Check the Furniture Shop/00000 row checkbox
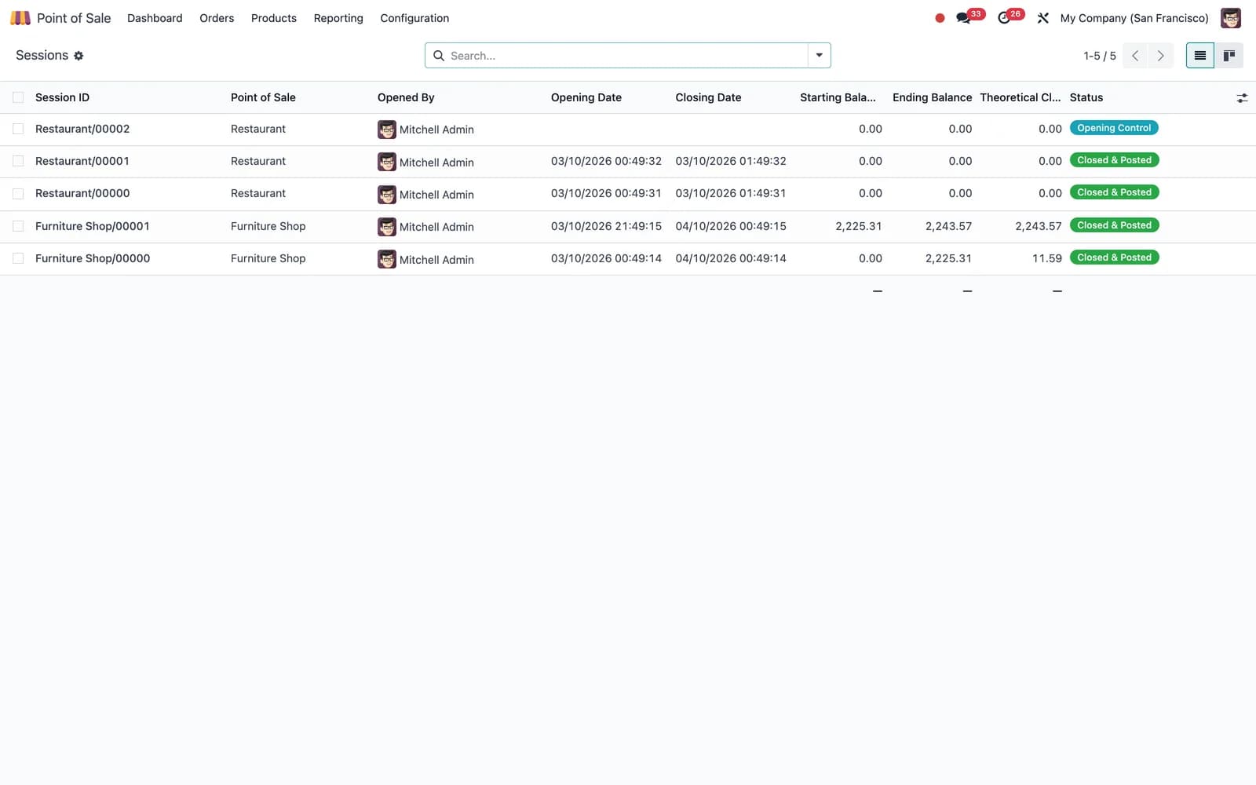 (18, 258)
